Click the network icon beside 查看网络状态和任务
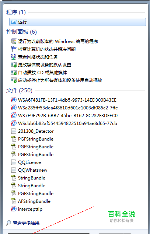 point(14,57)
